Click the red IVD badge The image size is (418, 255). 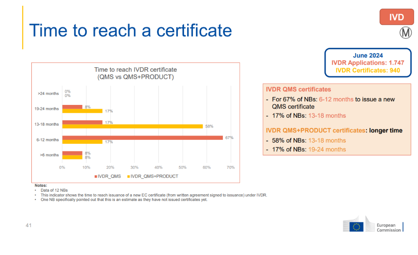pos(396,17)
